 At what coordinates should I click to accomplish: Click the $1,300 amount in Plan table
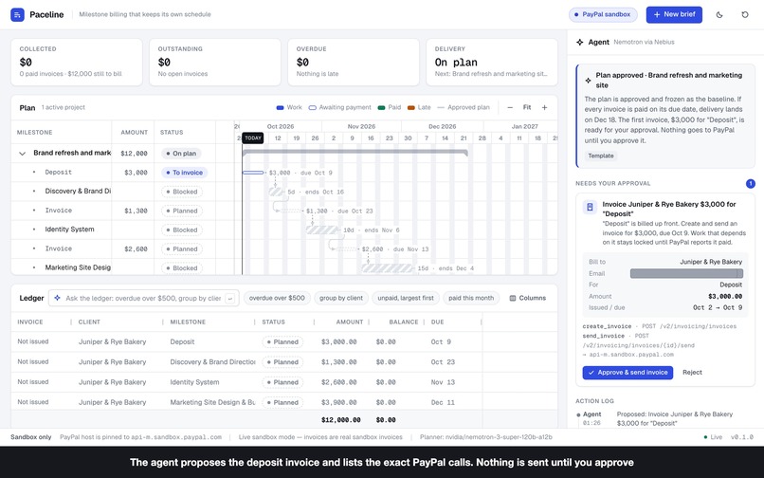(x=136, y=211)
